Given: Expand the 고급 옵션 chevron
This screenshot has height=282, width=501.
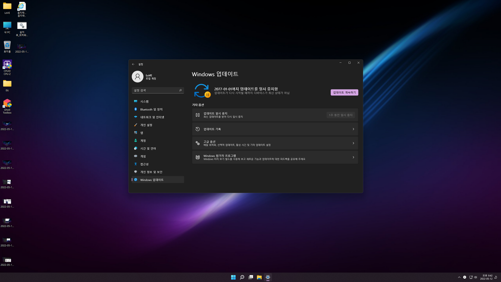Looking at the screenshot, I should pyautogui.click(x=353, y=143).
